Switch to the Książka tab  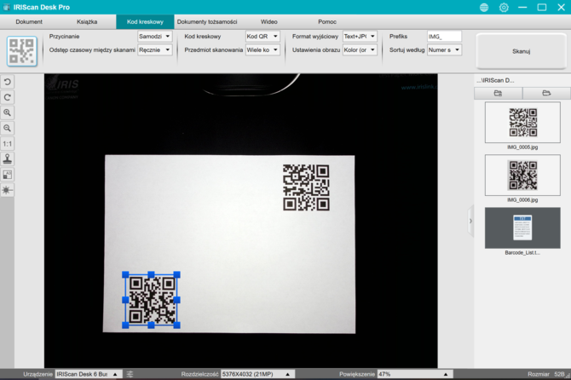[x=87, y=22]
